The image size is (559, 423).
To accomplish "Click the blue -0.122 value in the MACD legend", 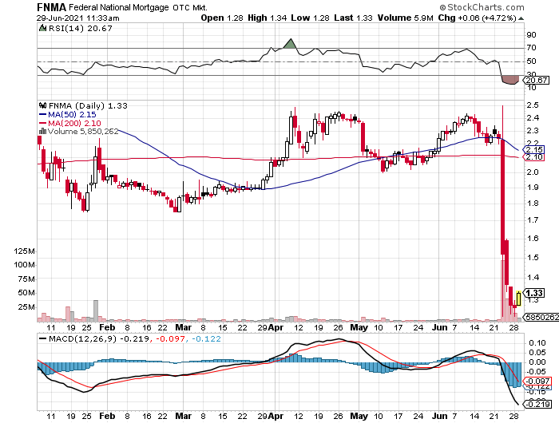I will [x=206, y=338].
